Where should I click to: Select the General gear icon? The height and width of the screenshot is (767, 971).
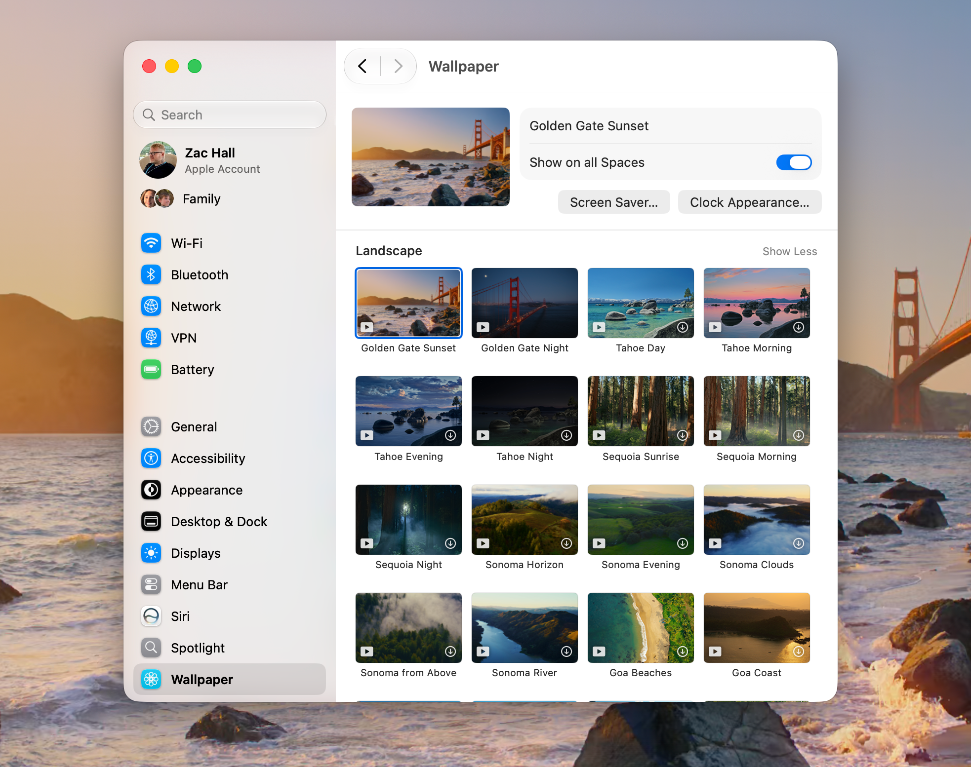pos(151,426)
